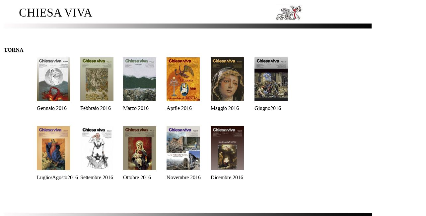Open the Novembre 2016 cover thumbnail
Viewport: 426px width, 216px height.
pyautogui.click(x=183, y=148)
